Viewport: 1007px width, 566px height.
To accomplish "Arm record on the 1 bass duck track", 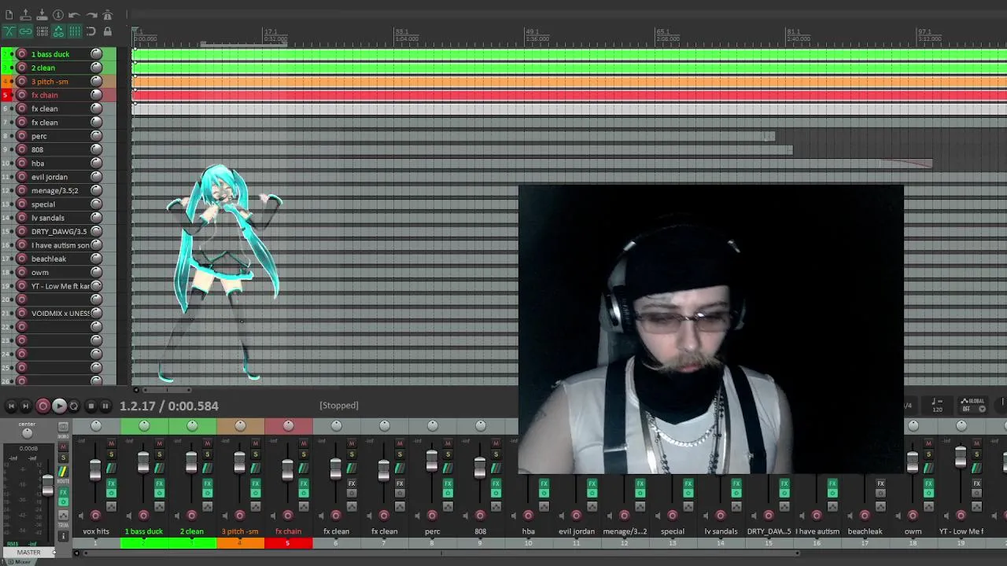I will coord(22,53).
